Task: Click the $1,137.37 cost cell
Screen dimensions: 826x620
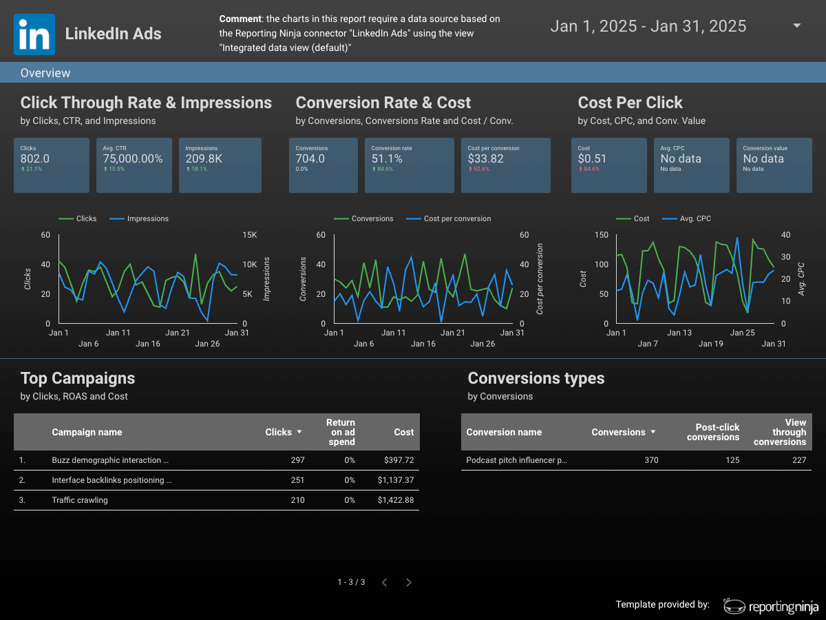Action: pos(396,480)
